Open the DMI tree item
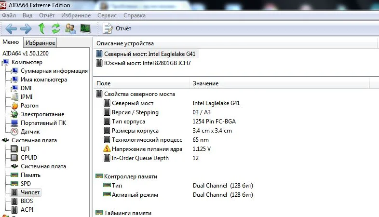Screen dimensions: 379x217 click(26, 88)
